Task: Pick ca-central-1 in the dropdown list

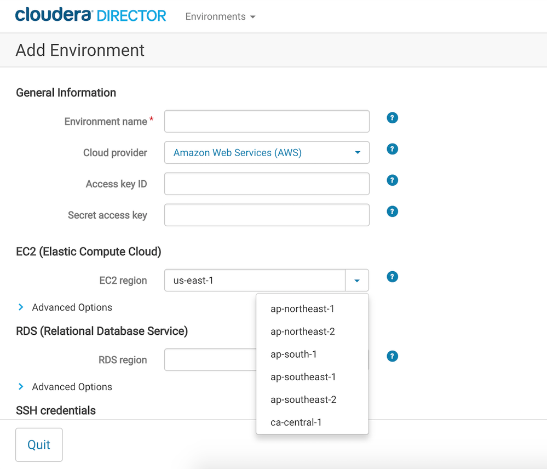Action: 296,422
